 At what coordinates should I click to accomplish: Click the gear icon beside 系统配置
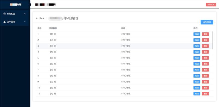click(x=4, y=14)
